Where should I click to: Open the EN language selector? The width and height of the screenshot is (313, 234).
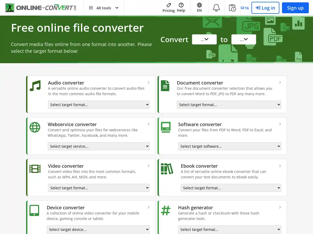pos(199,8)
